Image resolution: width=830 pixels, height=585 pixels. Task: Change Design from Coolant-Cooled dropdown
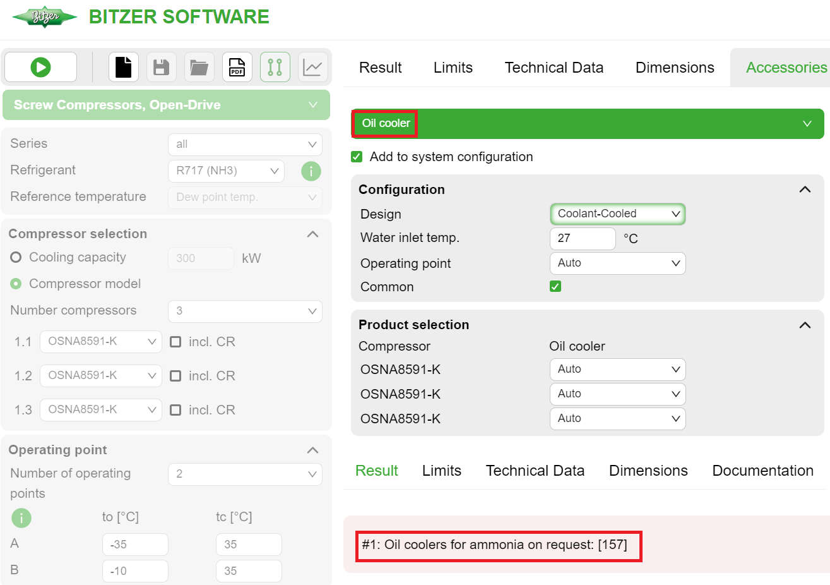617,214
